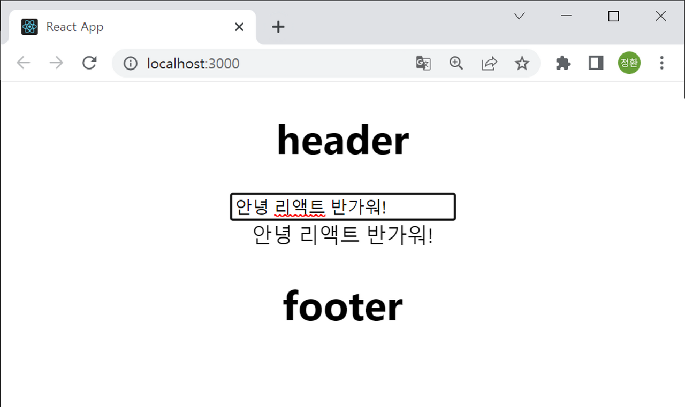The image size is (685, 407).
Task: Click the forward navigation arrow
Action: click(56, 63)
